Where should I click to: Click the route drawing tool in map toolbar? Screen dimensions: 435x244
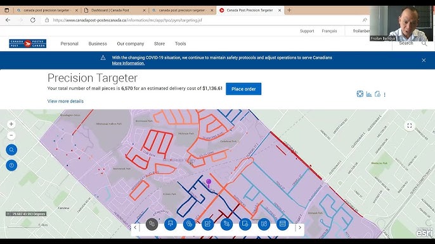click(226, 224)
